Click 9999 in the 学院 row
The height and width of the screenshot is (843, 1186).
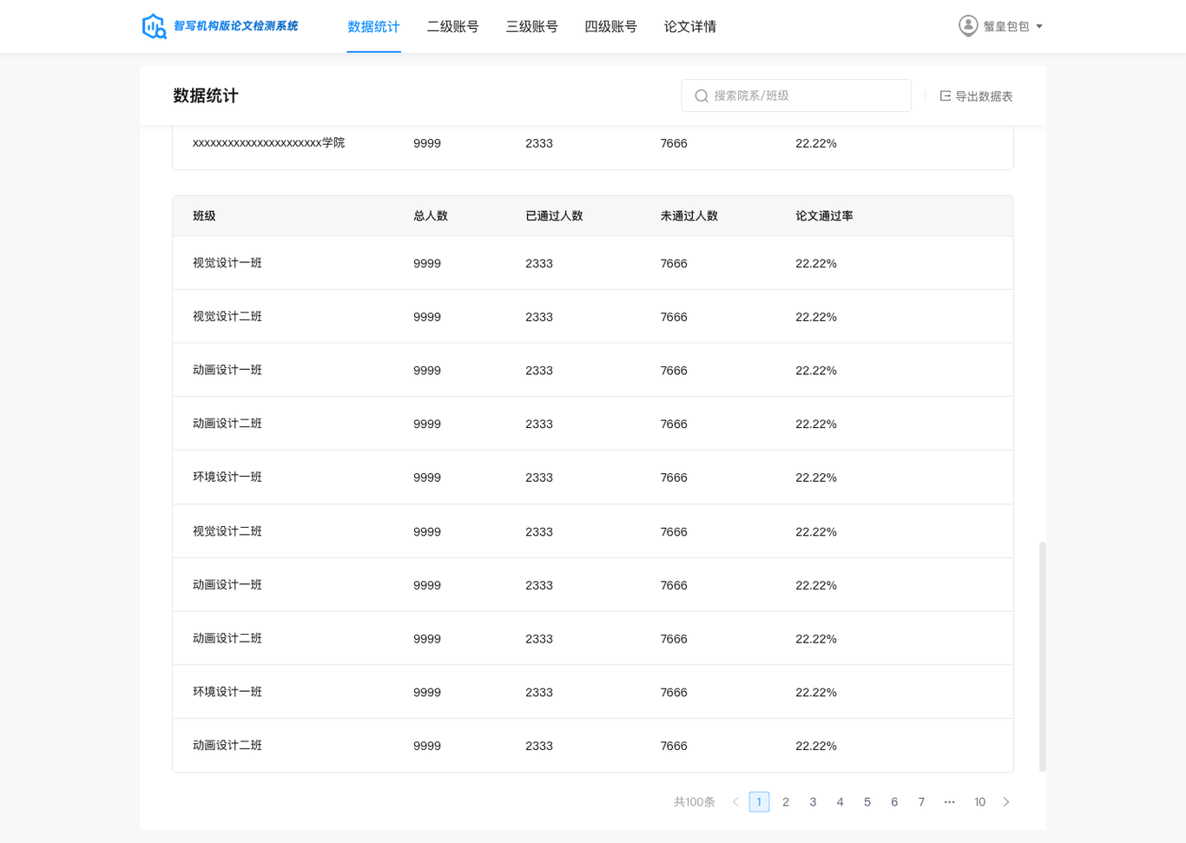(427, 143)
